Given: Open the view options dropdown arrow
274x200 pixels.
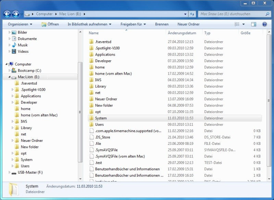Looking at the screenshot, I should (x=244, y=24).
